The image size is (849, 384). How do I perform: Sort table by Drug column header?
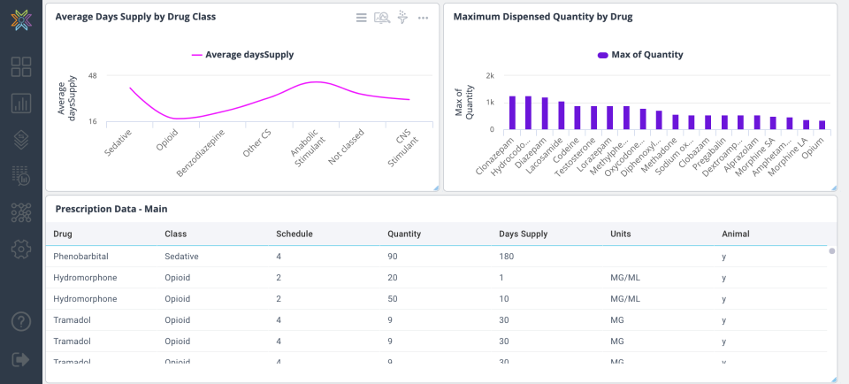point(63,234)
